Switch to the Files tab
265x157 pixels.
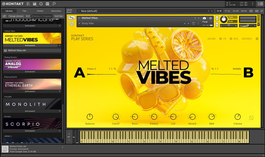[x=25, y=11]
